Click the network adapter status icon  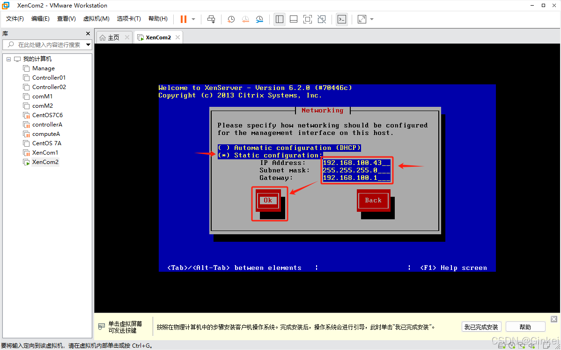(522, 345)
